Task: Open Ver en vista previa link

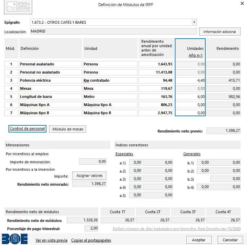Action: coord(52,240)
